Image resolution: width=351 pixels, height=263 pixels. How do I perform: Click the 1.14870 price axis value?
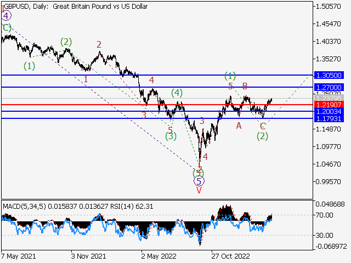[328, 129]
